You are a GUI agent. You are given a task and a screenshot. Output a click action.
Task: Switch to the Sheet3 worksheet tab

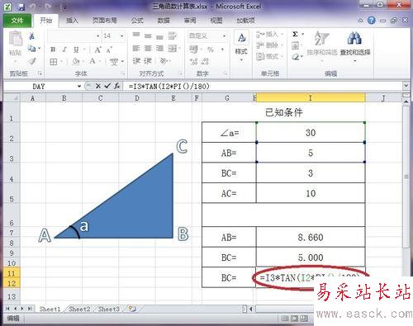(x=109, y=309)
